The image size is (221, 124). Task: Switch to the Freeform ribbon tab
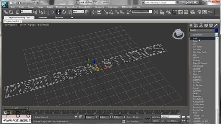[42, 18]
